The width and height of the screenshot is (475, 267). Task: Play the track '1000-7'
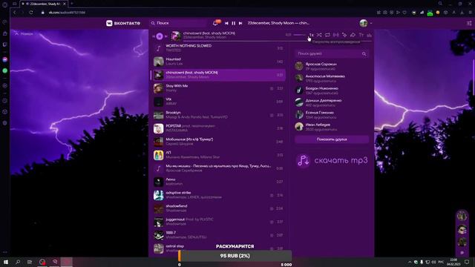click(217, 235)
